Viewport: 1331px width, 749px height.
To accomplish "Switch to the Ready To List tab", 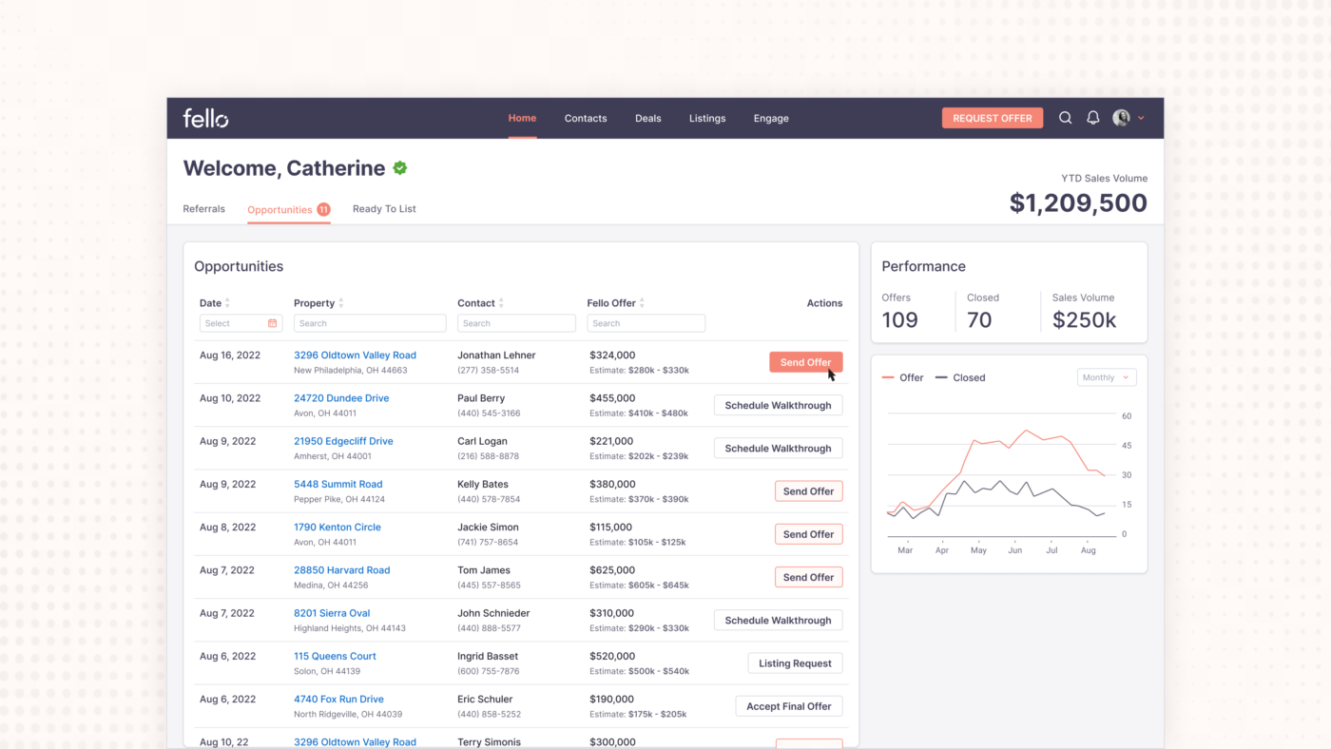I will point(384,208).
